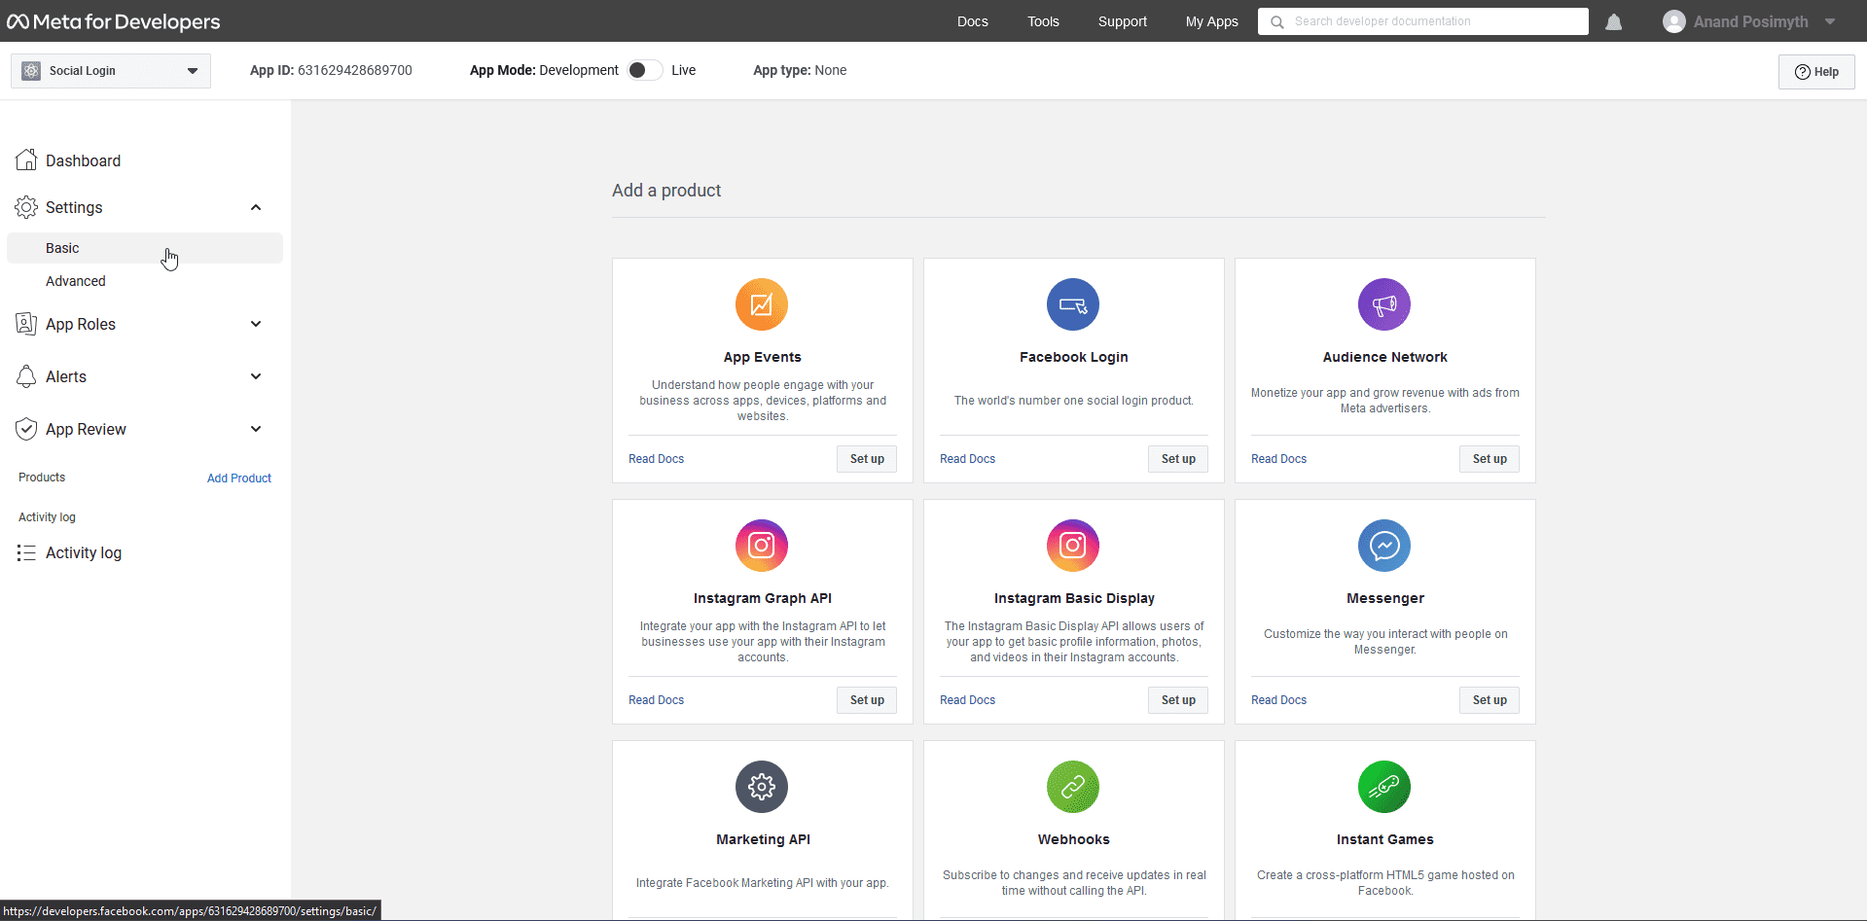
Task: Click the Instagram Graph API icon
Action: coord(762,546)
